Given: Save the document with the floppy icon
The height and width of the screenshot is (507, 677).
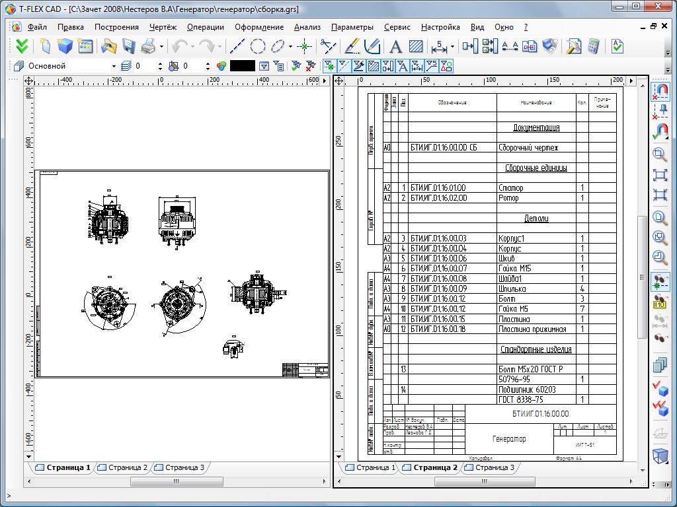Looking at the screenshot, I should (129, 46).
